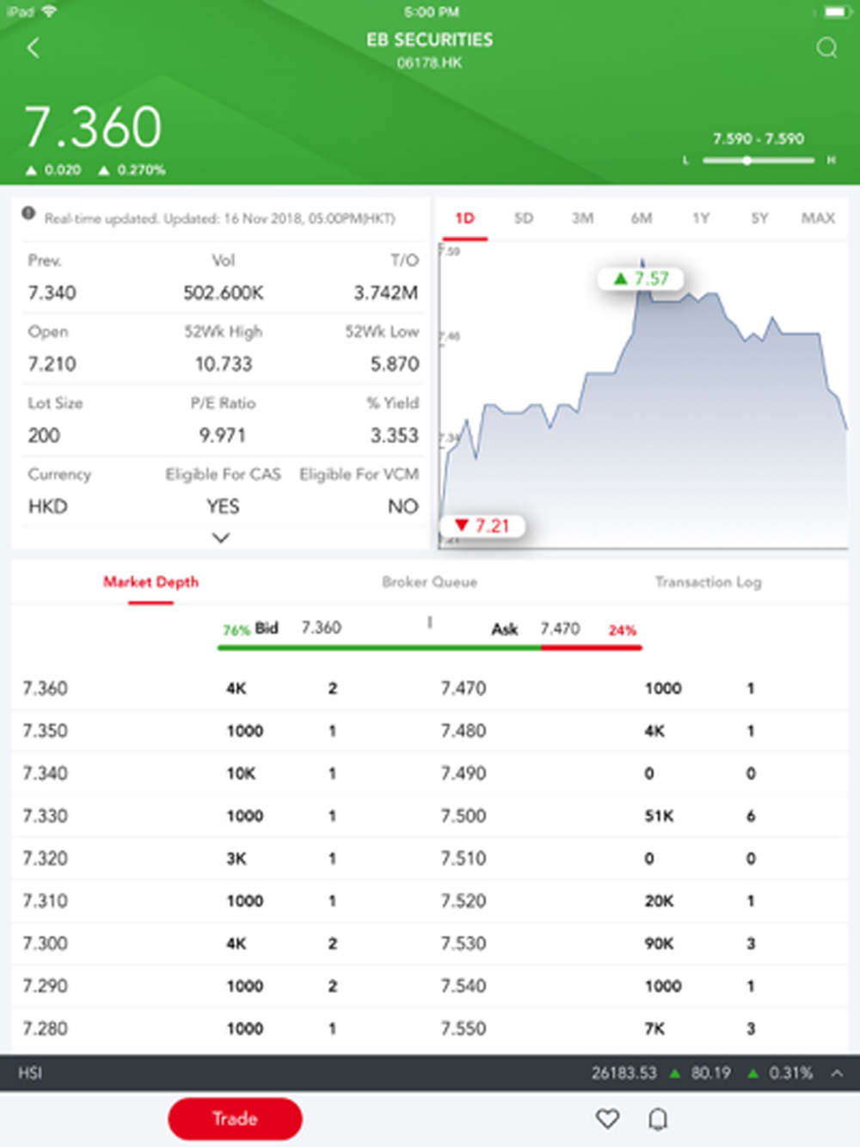Select ask price 7.480 row
Screen dimensions: 860x1147
tap(640, 731)
